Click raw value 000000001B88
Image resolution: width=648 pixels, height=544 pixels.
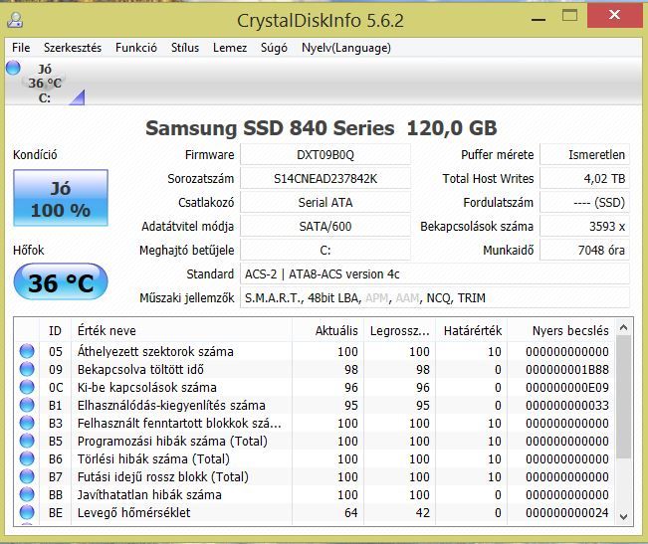pos(567,369)
